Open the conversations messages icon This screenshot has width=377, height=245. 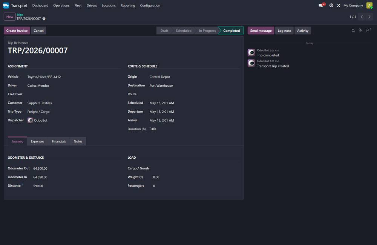[x=321, y=5]
